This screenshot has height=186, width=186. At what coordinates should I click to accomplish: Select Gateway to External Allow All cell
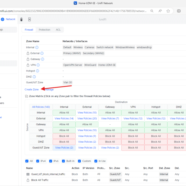(87, 124)
